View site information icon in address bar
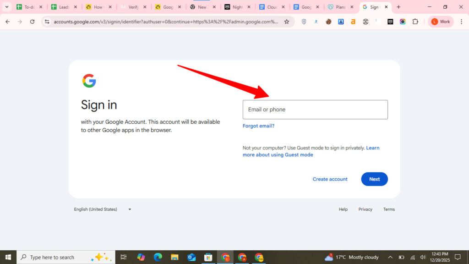 tap(47, 22)
